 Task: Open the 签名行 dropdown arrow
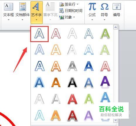78,4
